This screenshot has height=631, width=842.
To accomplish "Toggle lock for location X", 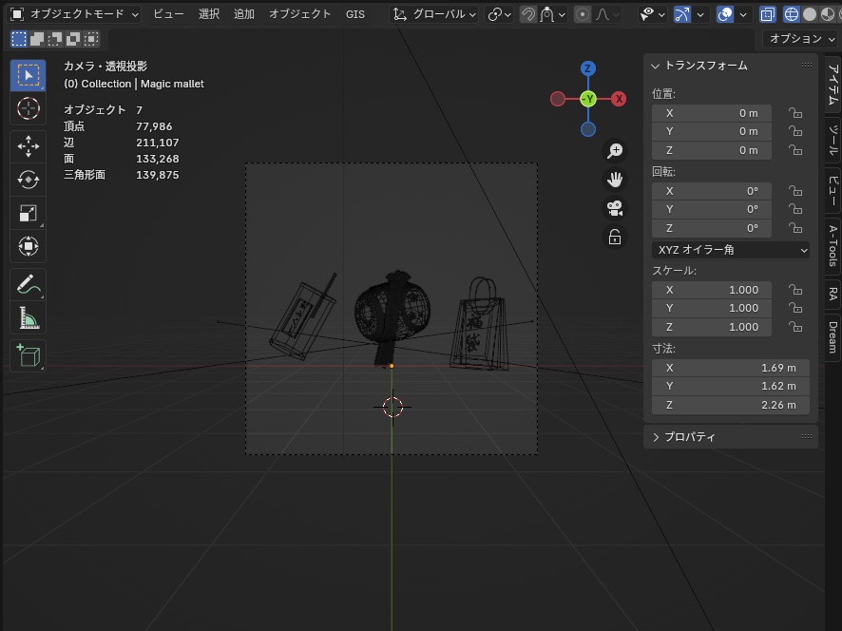I will pyautogui.click(x=795, y=113).
